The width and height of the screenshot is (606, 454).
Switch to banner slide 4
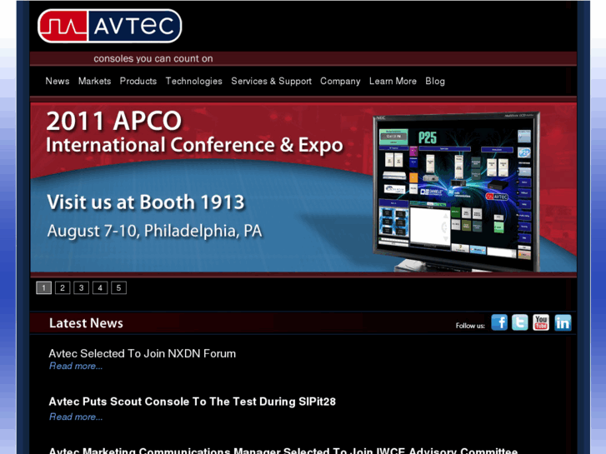[x=100, y=288]
